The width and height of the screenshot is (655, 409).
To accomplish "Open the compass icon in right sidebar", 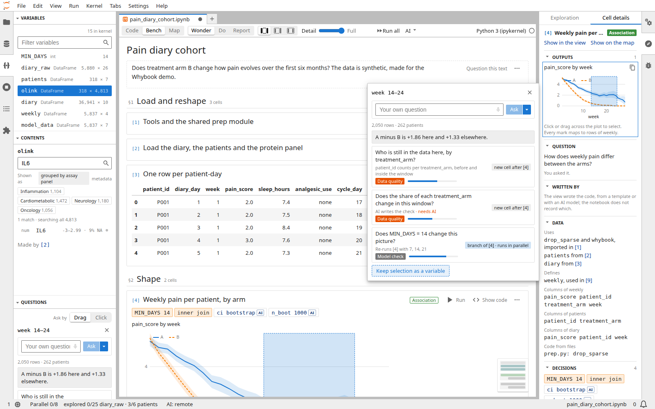I will click(x=648, y=44).
